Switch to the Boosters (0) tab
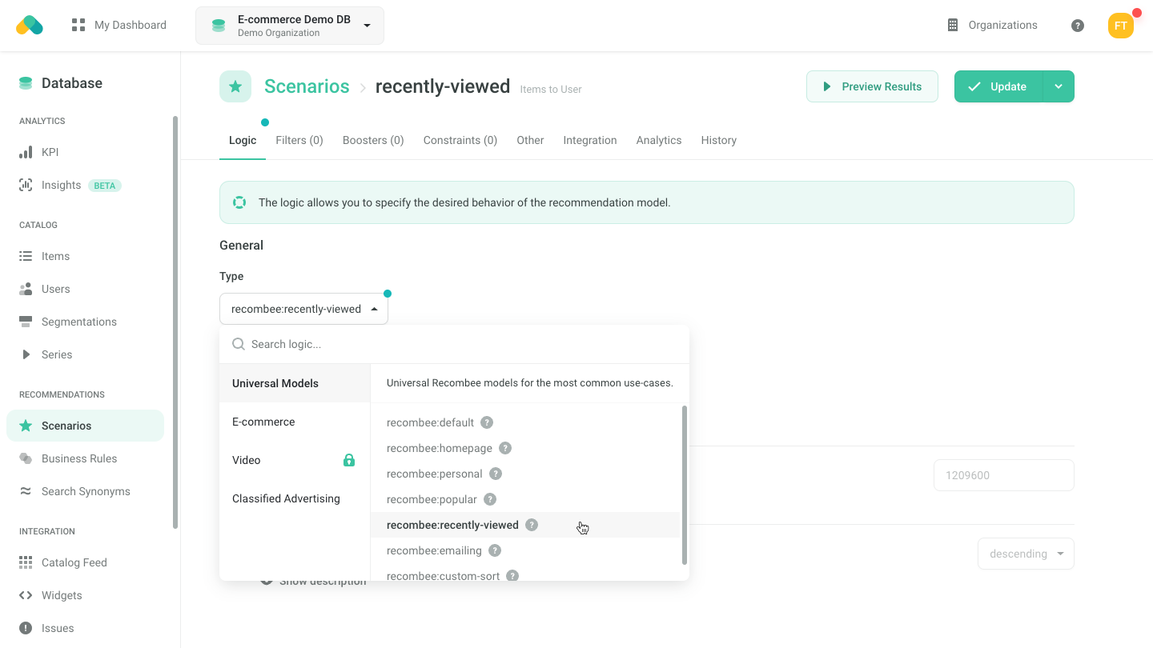Screen dimensions: 1153x648 [373, 140]
